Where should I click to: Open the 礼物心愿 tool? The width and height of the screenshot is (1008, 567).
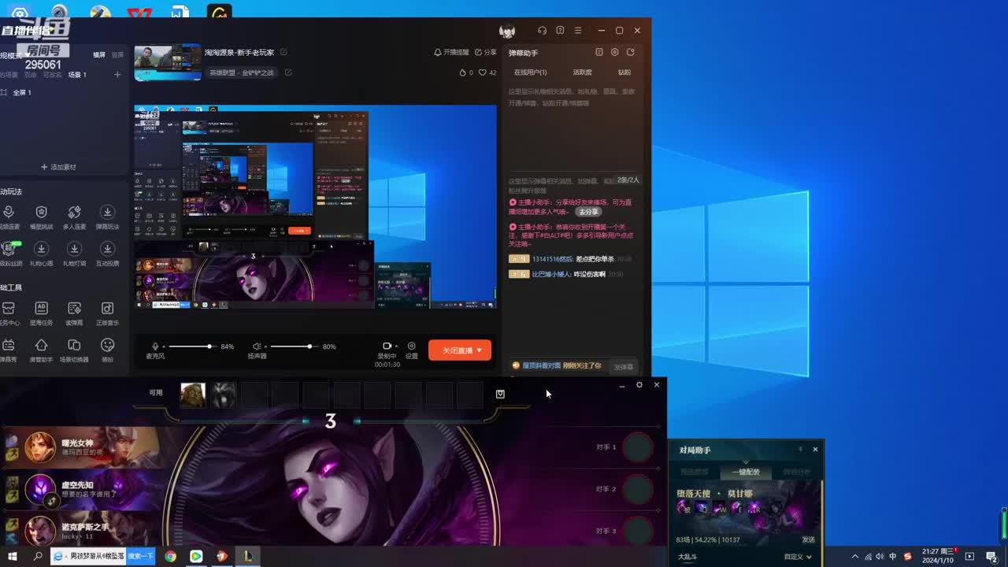click(x=41, y=253)
